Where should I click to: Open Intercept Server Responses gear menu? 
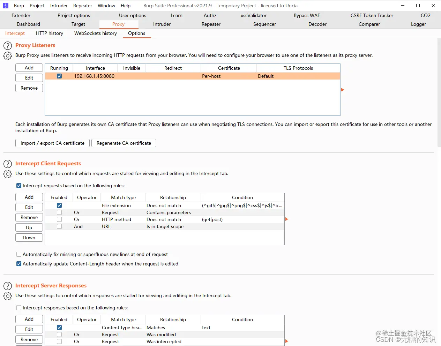point(8,296)
